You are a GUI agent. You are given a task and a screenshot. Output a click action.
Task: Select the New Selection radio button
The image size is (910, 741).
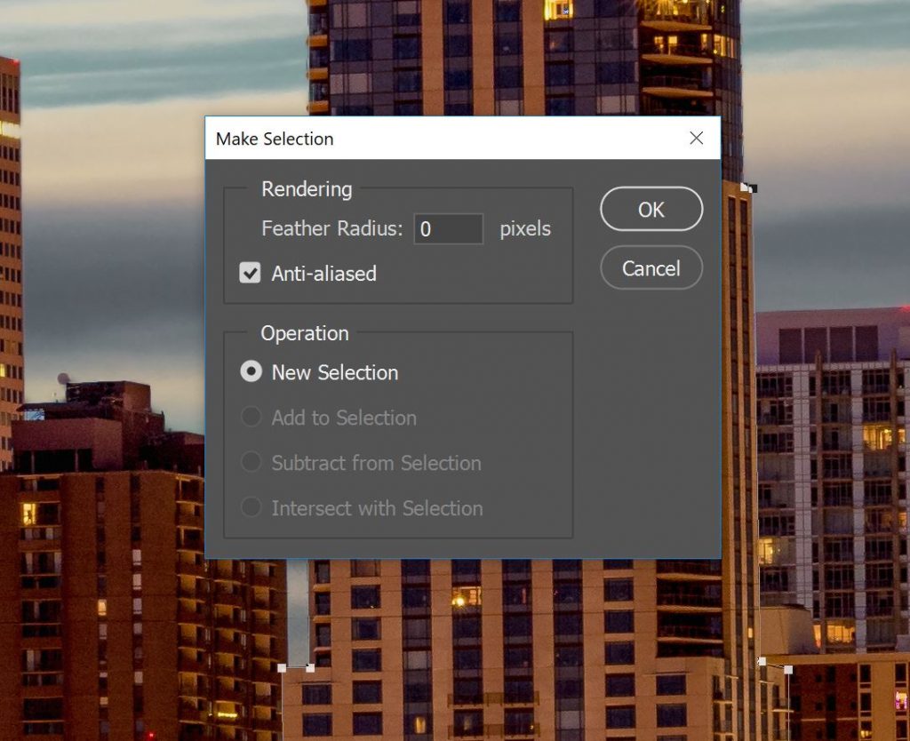click(x=251, y=371)
